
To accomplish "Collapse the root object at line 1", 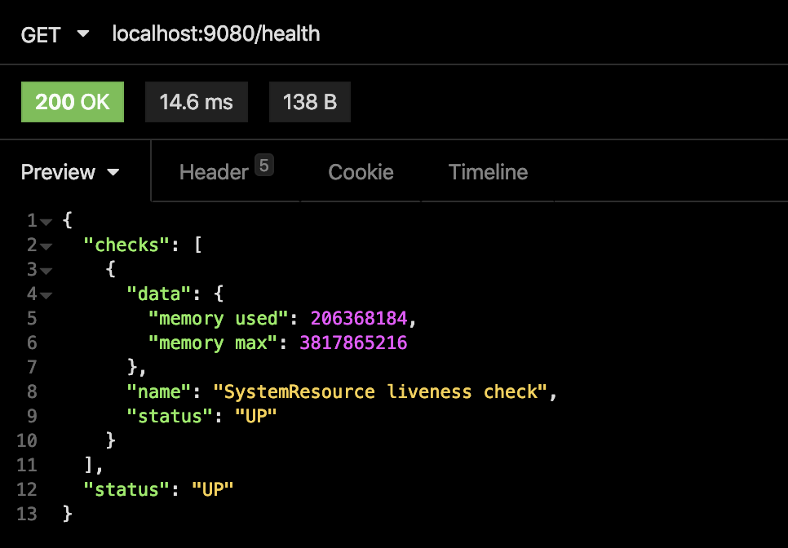I will point(46,221).
